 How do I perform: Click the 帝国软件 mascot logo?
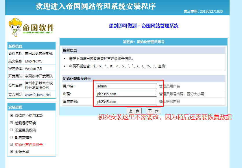(31, 27)
